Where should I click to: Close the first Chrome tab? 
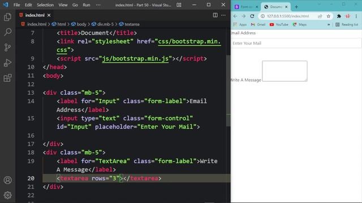point(257,7)
